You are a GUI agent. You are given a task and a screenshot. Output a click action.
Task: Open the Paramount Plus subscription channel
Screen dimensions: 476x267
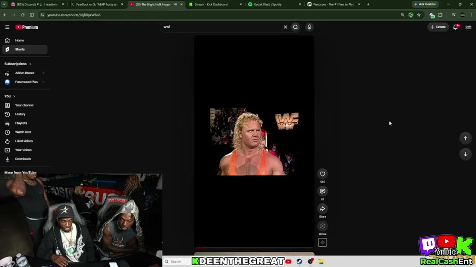tap(25, 82)
